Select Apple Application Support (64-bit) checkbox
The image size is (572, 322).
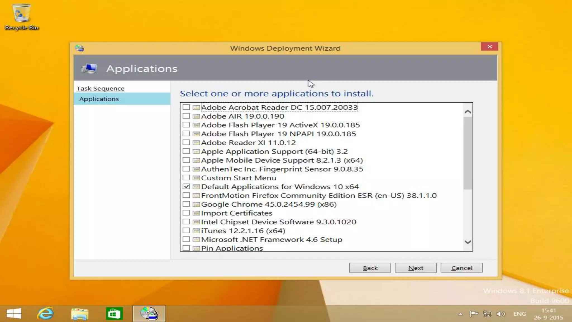click(x=186, y=151)
